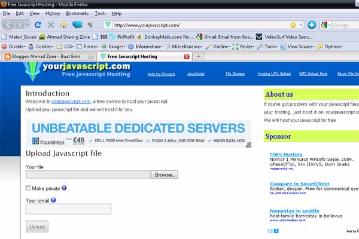Open the Tools web developer toolbar menu
Screen dimensions: 359x239
click(x=267, y=47)
